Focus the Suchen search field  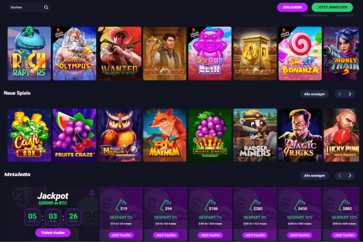point(26,7)
